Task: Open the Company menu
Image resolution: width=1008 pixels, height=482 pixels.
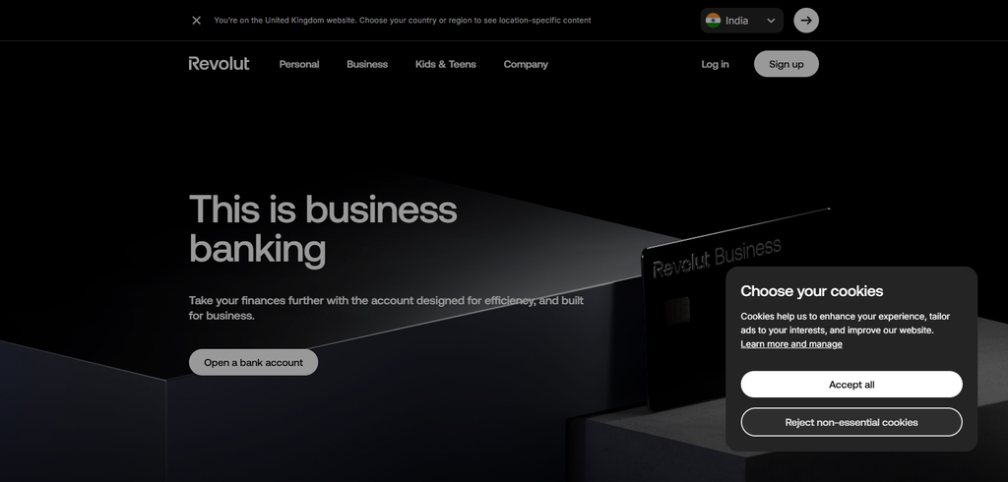Action: (526, 64)
